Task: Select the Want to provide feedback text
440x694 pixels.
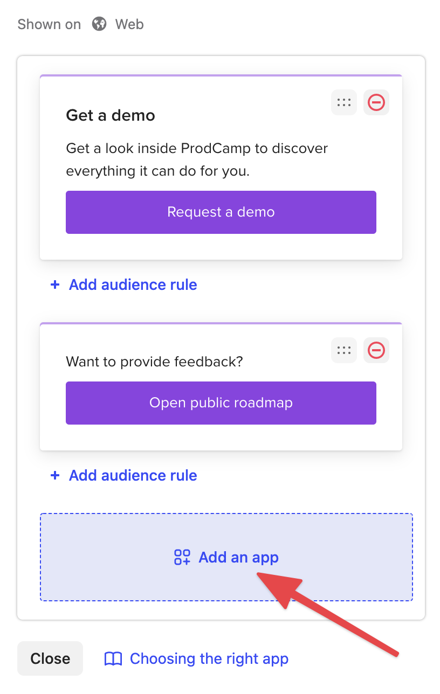Action: [x=154, y=361]
